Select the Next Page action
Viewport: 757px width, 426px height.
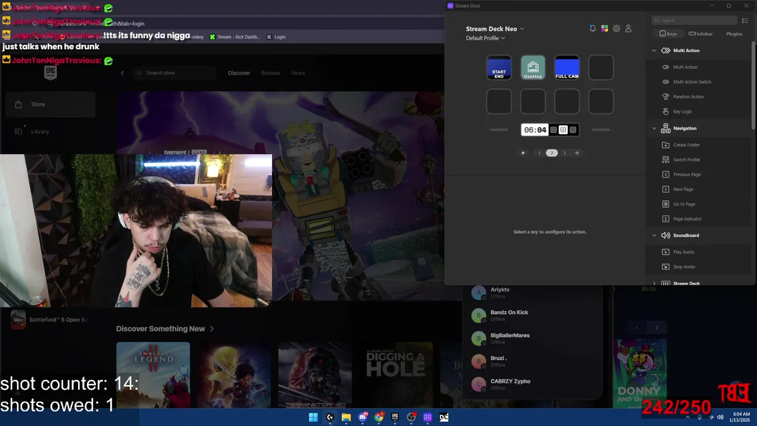point(683,189)
